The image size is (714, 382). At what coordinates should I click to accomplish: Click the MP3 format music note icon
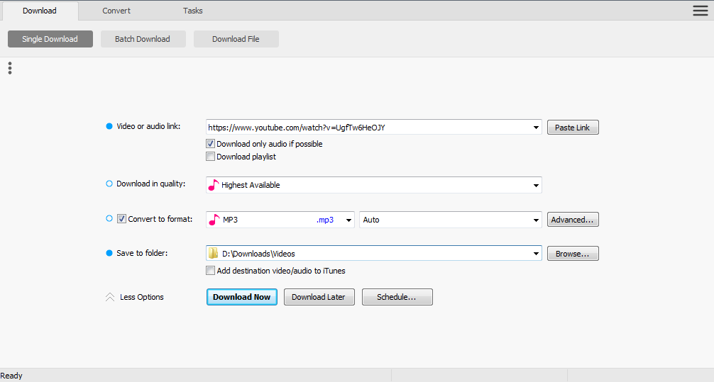point(214,220)
